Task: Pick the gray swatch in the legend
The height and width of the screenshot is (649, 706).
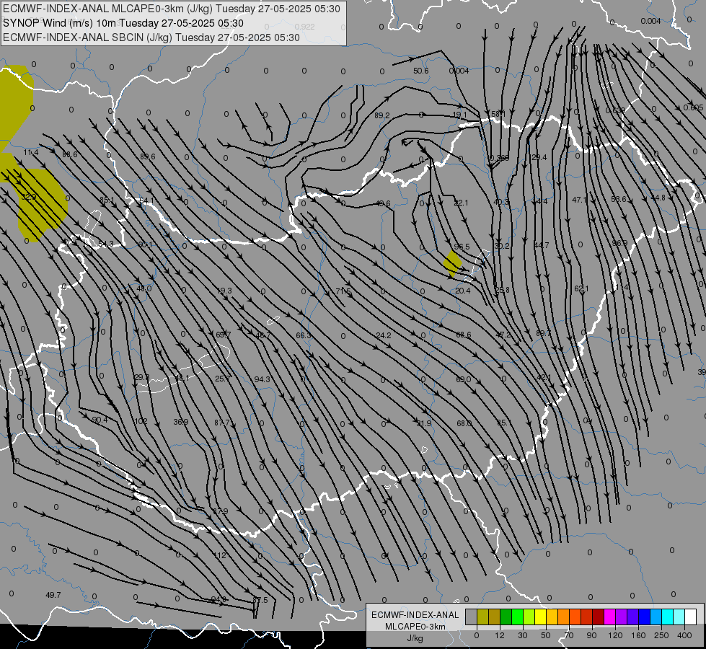Action: point(471,617)
